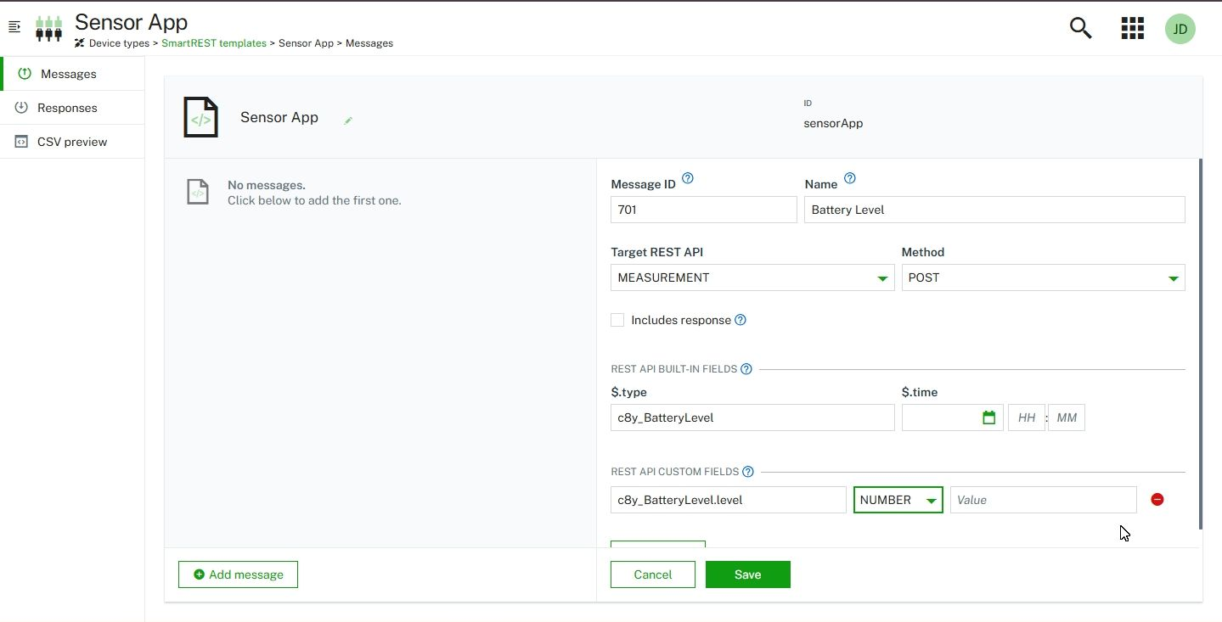The height and width of the screenshot is (622, 1222).
Task: Click help icon next to Name label
Action: (850, 178)
